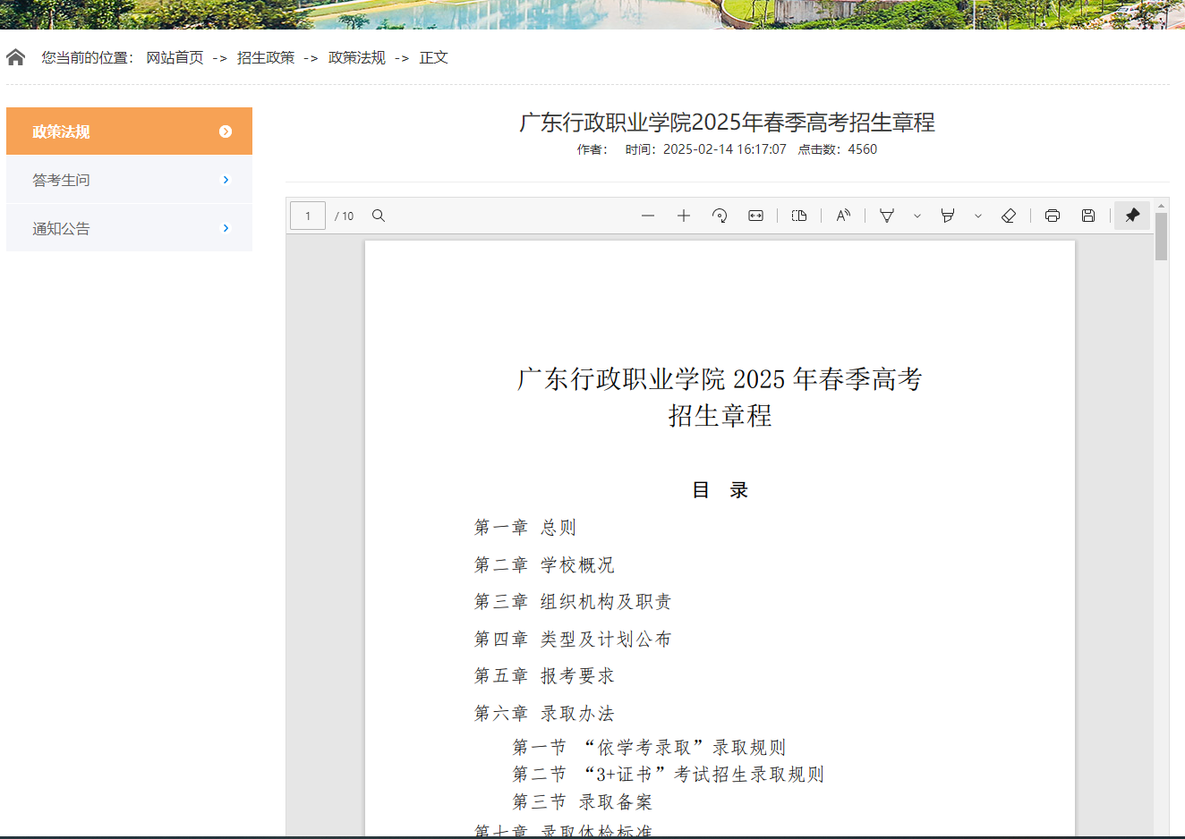Expand the 答考生问 sidebar section
This screenshot has height=839, width=1185.
coord(129,179)
